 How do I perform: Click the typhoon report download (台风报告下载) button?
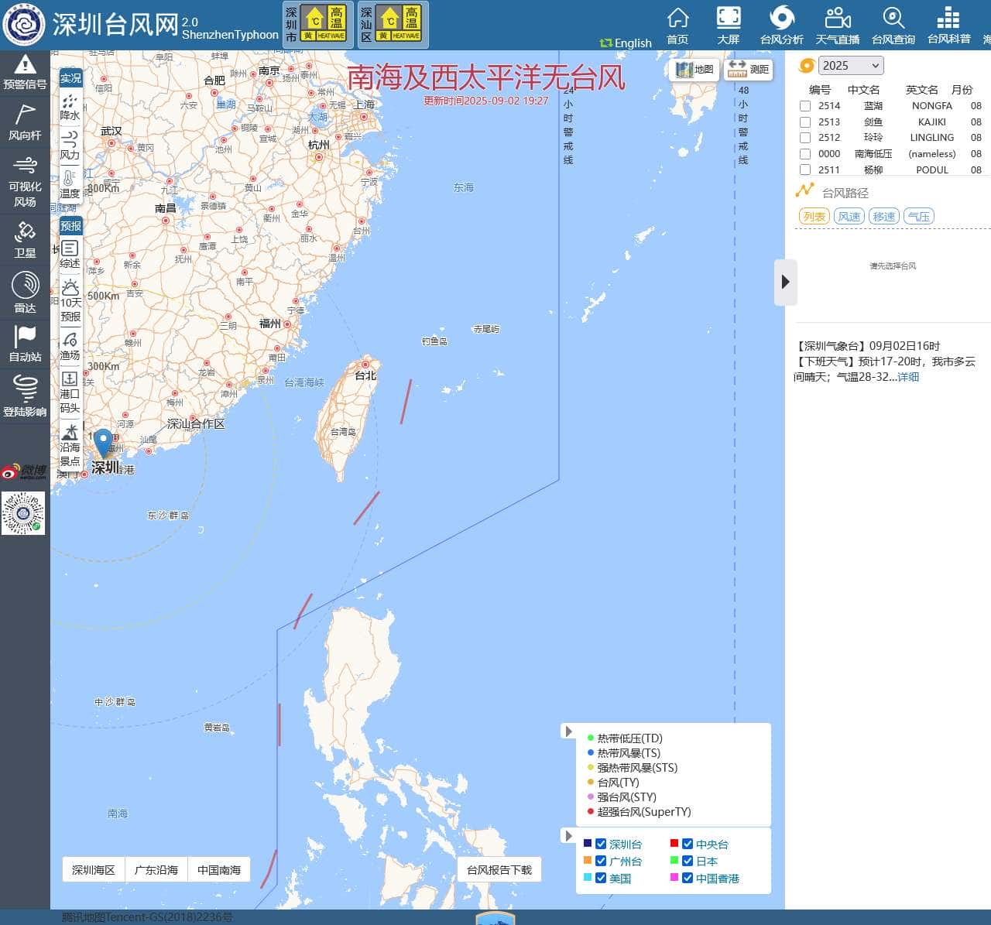click(x=499, y=870)
